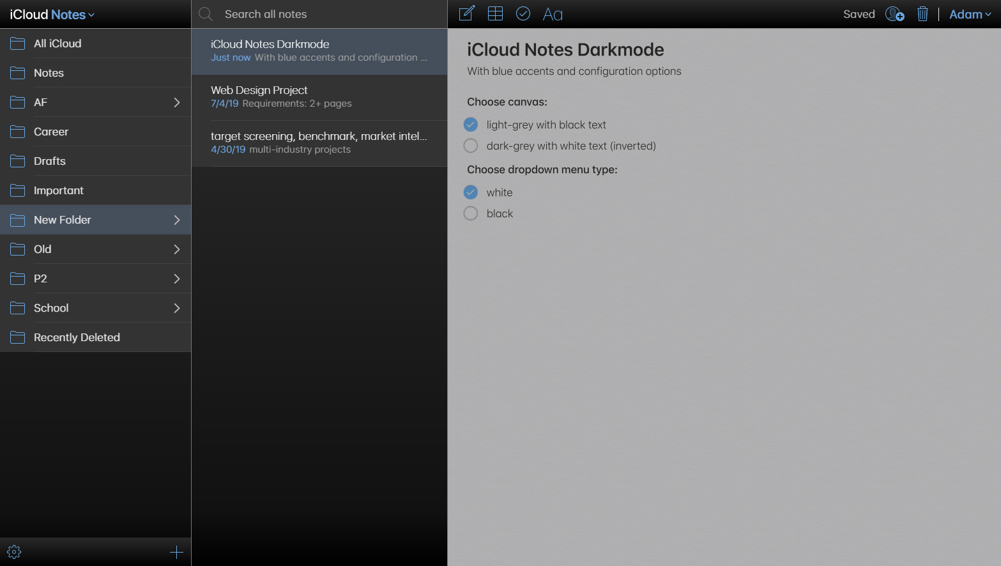Click the add people share icon
The image size is (1001, 566).
click(894, 14)
